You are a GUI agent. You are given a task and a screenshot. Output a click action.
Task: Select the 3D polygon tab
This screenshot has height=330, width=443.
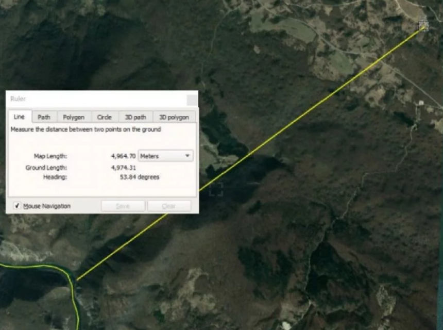pos(174,117)
